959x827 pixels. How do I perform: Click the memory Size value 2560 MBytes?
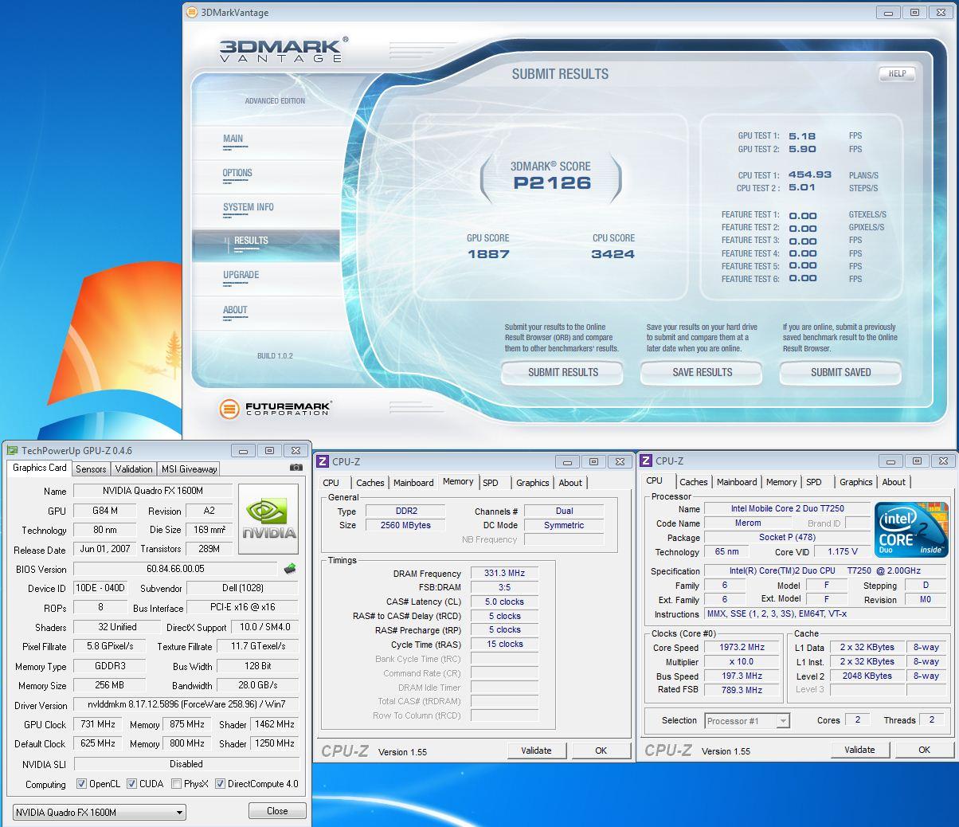[406, 525]
